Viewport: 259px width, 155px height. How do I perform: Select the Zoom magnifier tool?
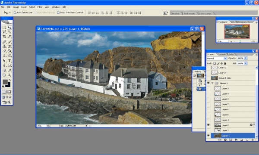[9, 75]
